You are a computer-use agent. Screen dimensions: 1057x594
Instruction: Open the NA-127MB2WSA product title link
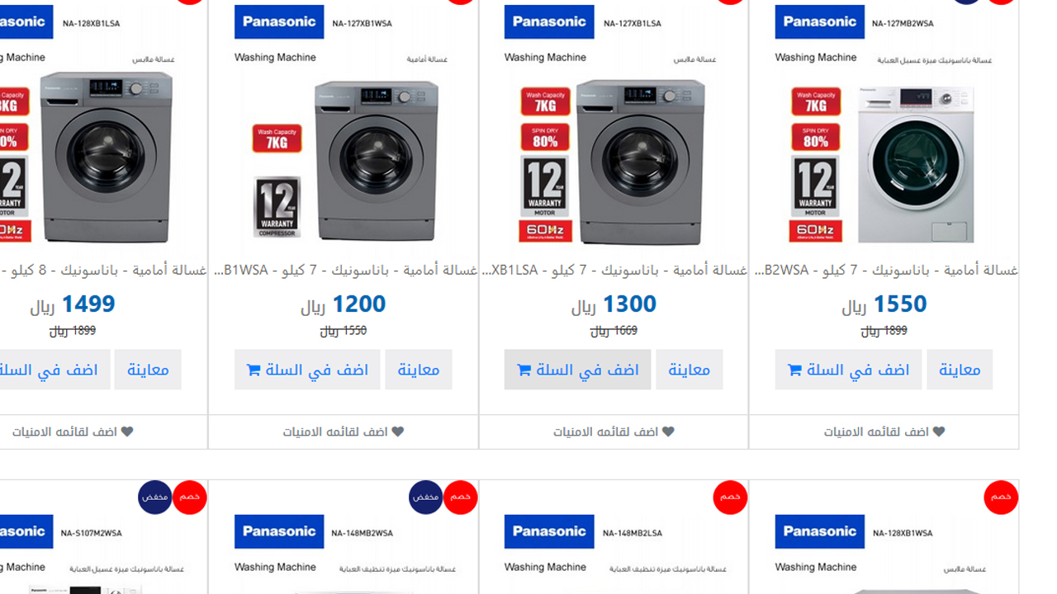[886, 271]
